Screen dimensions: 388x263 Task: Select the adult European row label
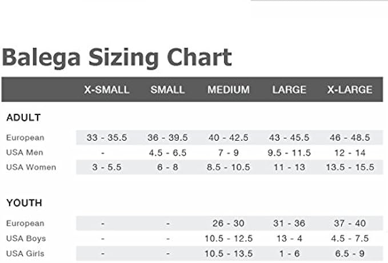[x=25, y=138]
